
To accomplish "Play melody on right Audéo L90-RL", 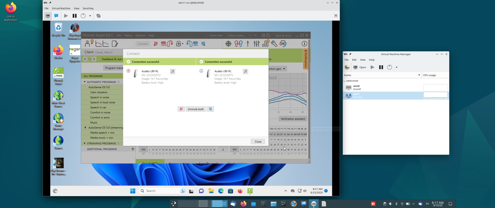I will click(x=173, y=71).
